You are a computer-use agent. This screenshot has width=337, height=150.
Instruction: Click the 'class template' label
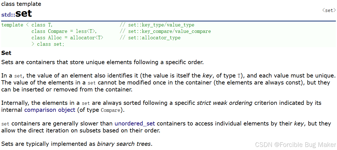(x=21, y=4)
